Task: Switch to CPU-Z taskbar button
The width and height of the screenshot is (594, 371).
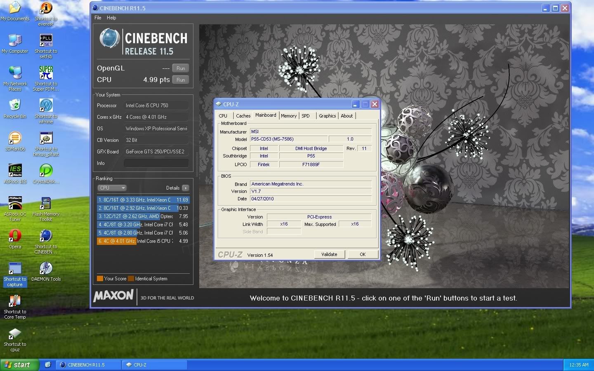Action: coord(155,365)
